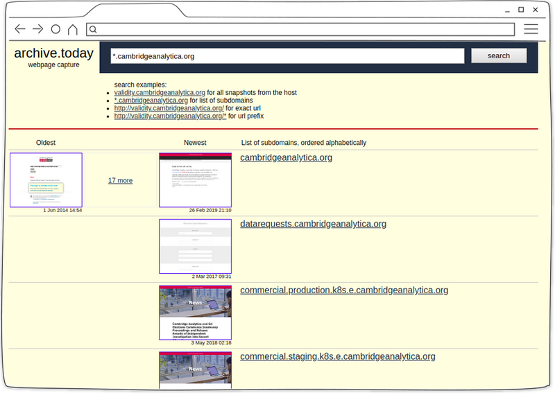The image size is (555, 393).
Task: Click the Oldest column header
Action: [46, 143]
